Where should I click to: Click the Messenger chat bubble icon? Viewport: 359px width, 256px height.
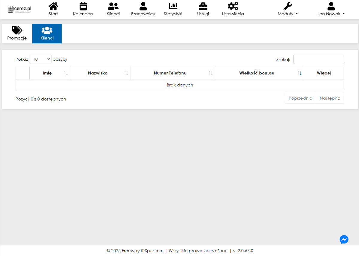[x=344, y=239]
